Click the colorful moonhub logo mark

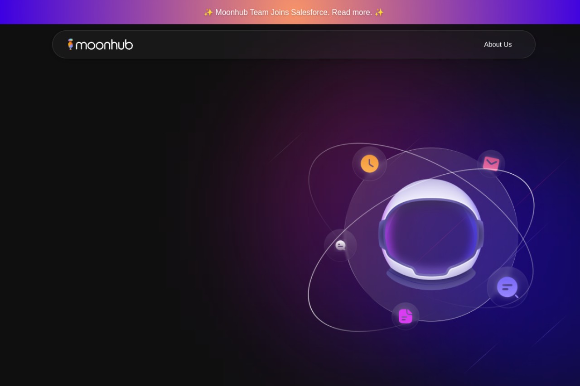pos(70,44)
